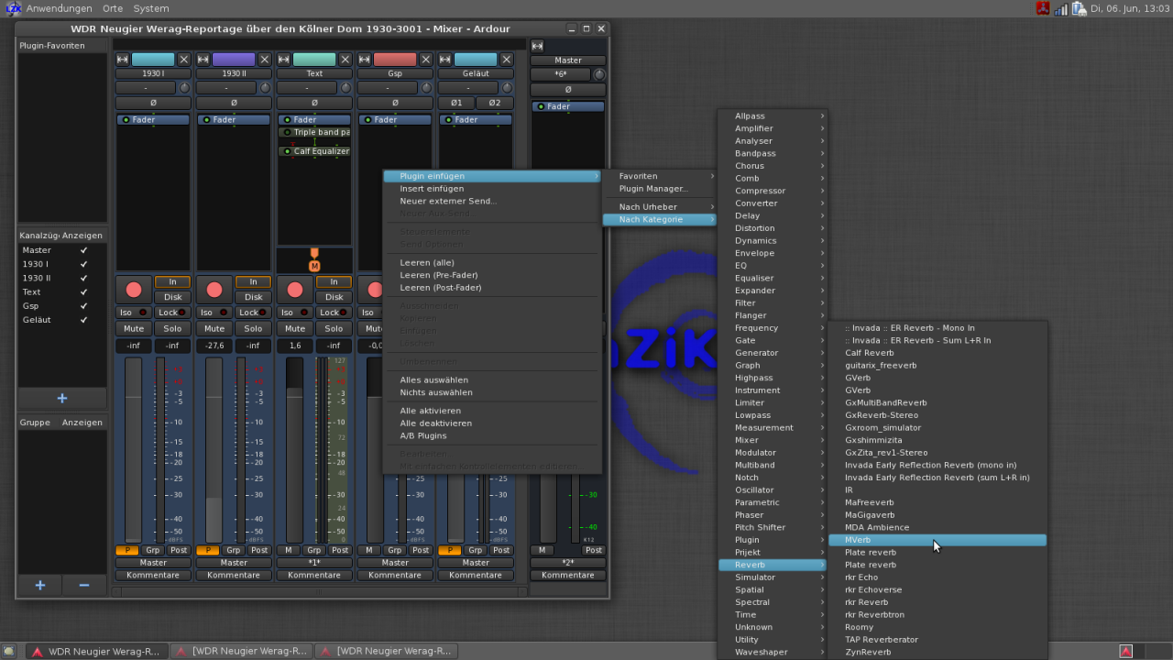Click the 1930 II gain fader
This screenshot has width=1173, height=660.
[214, 449]
